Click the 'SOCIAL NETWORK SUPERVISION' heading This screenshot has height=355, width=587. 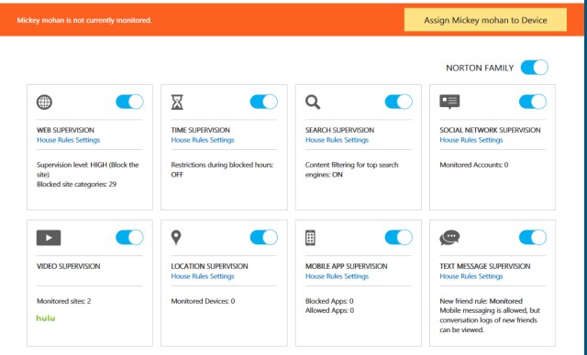click(490, 130)
